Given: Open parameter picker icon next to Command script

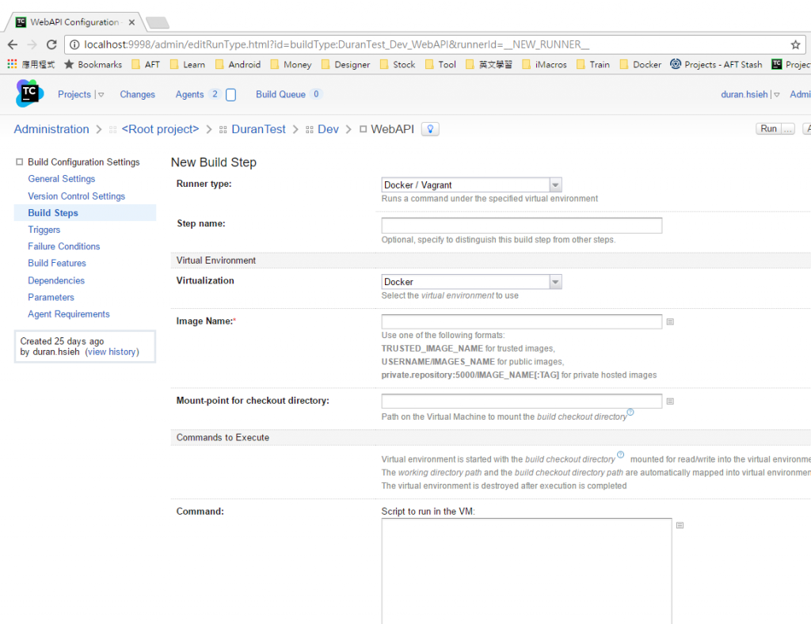Looking at the screenshot, I should (680, 525).
